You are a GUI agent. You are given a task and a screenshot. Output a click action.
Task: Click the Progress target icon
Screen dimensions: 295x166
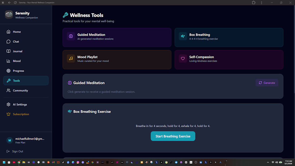tap(9, 71)
